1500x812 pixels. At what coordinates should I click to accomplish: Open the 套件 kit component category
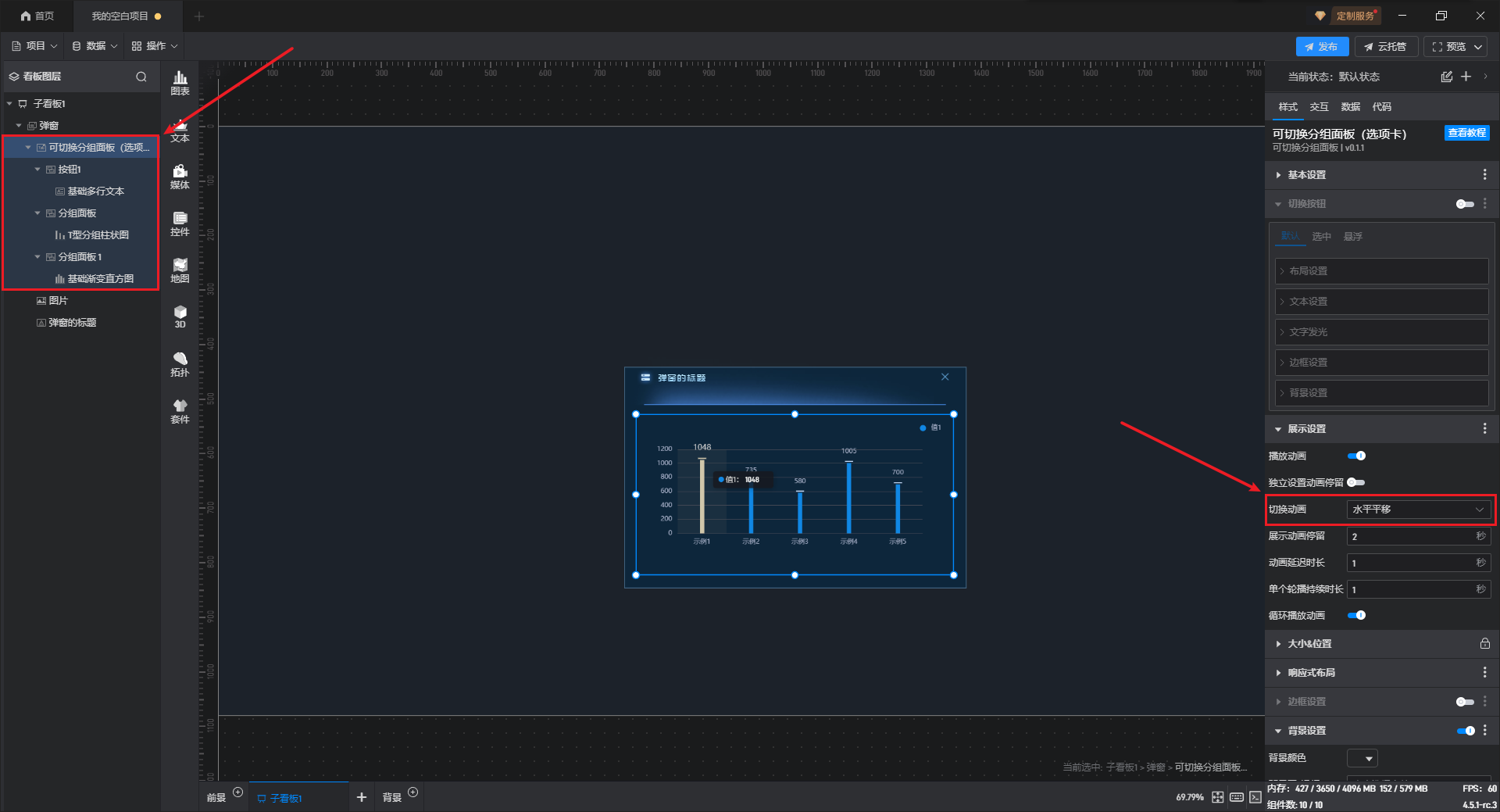(x=180, y=412)
